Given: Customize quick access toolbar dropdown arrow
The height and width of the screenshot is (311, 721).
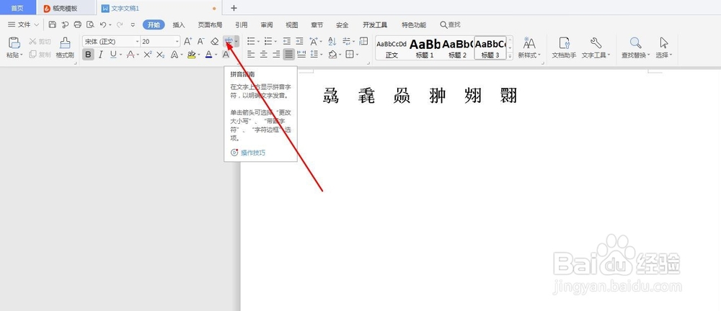Looking at the screenshot, I should coord(133,24).
